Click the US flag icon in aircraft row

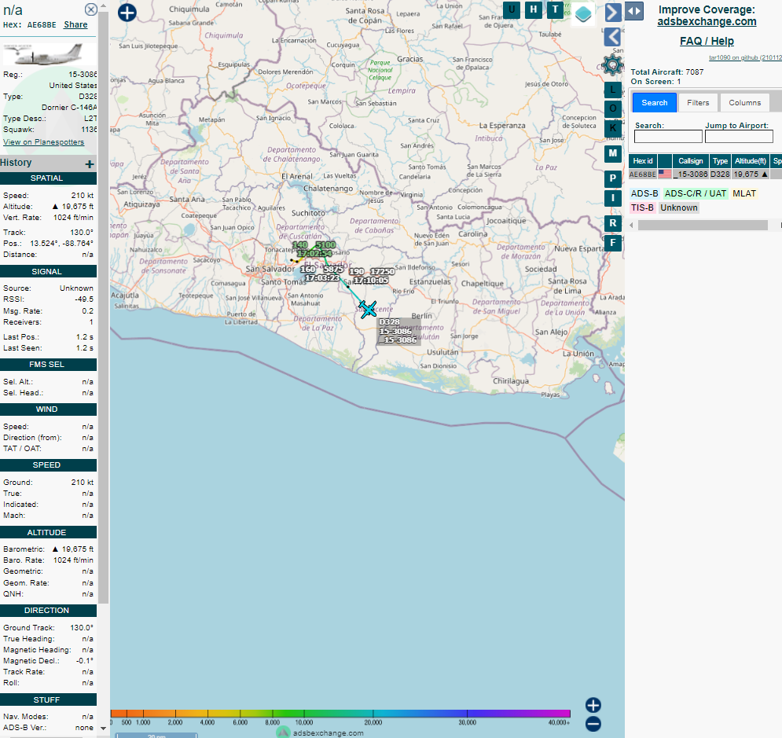click(x=664, y=174)
